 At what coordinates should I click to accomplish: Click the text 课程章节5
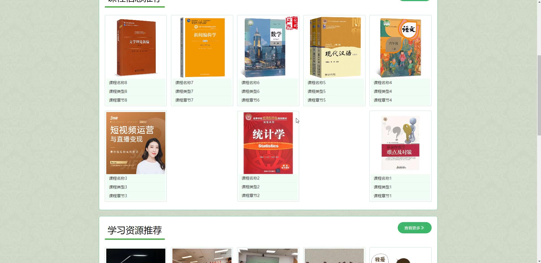coord(317,100)
